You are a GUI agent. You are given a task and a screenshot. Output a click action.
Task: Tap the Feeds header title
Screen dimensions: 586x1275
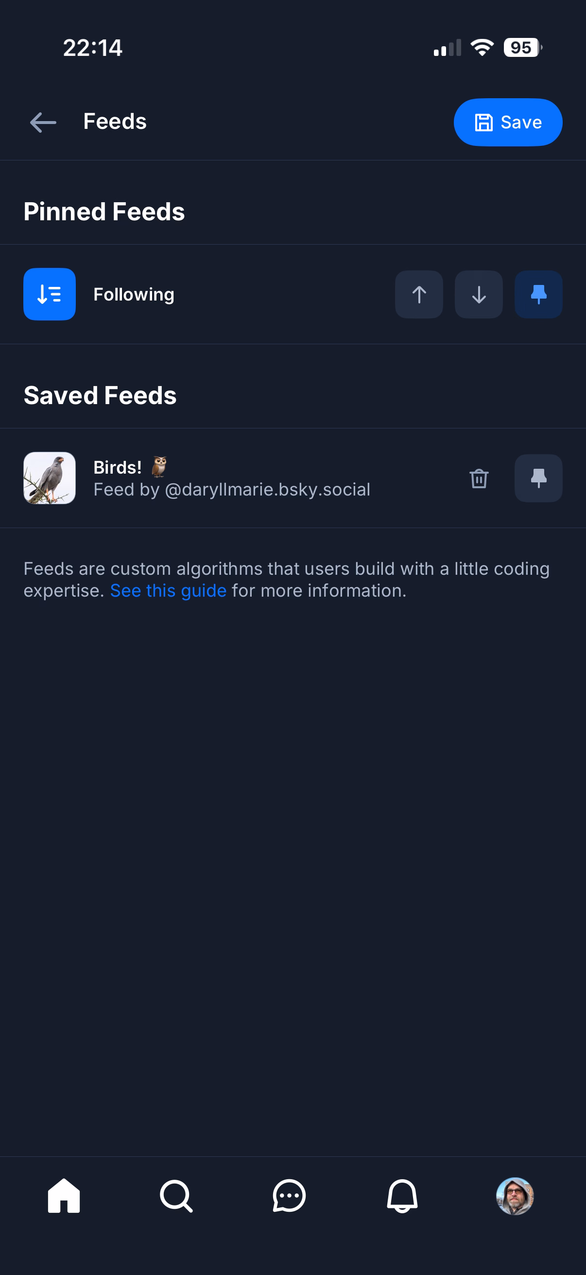[x=115, y=122]
